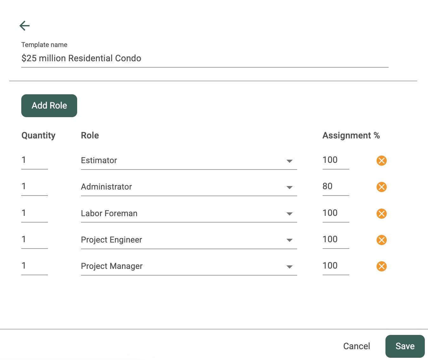Go back using the left arrow icon
The height and width of the screenshot is (360, 428).
24,26
